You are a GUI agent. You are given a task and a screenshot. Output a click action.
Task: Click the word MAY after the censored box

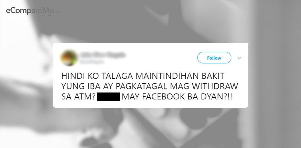131,97
